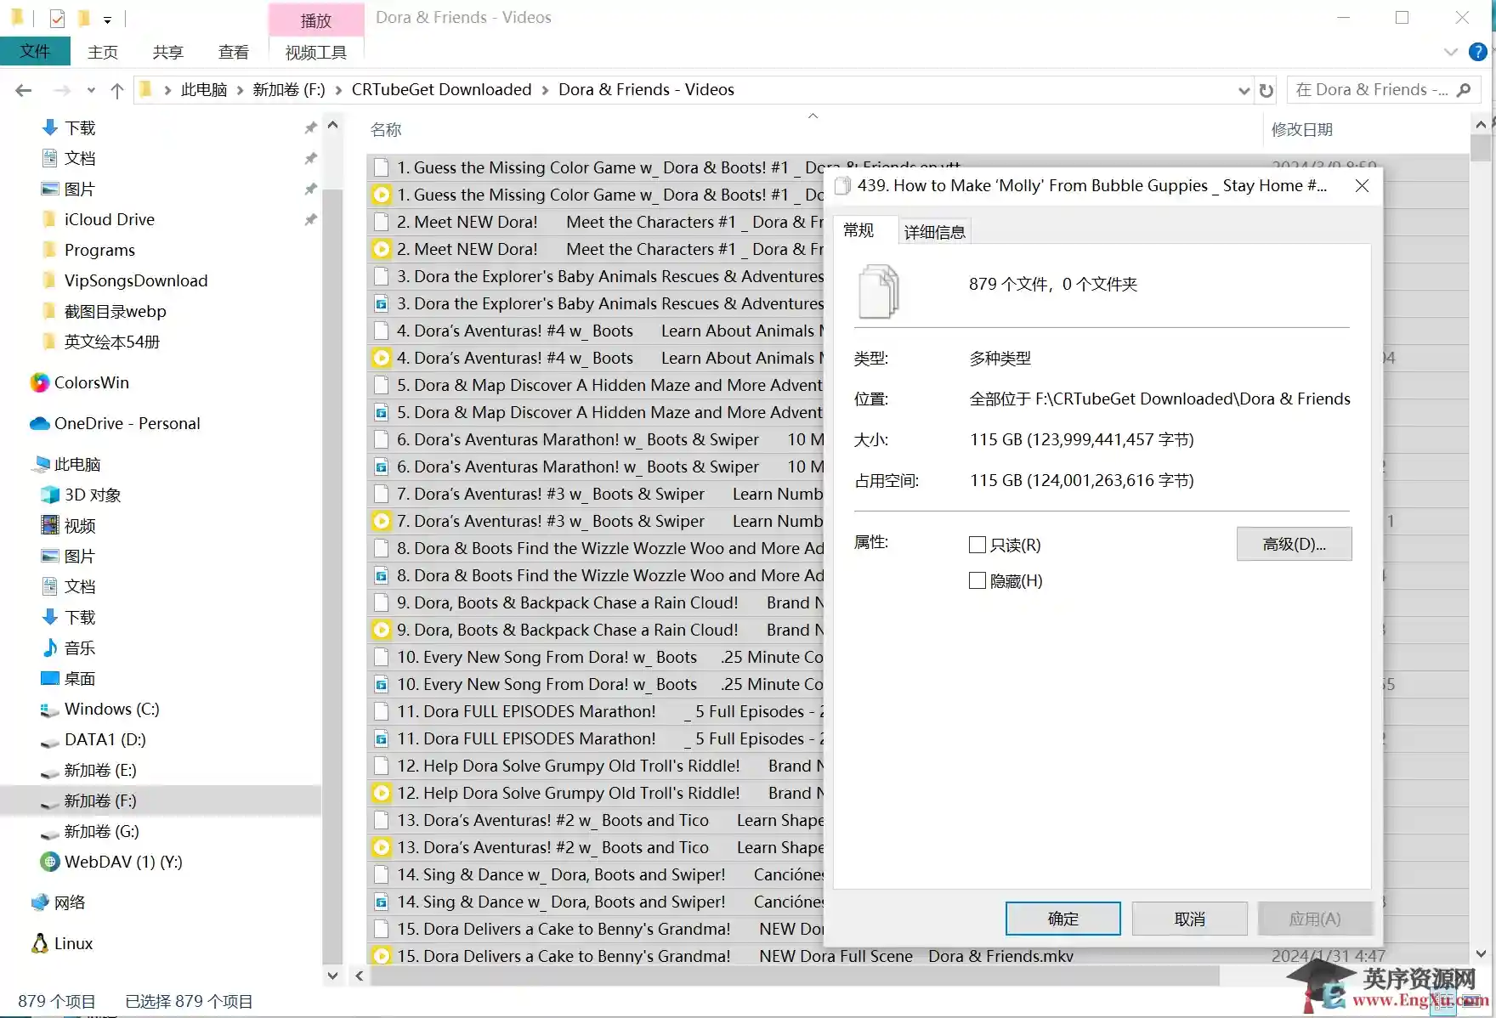
Task: Open the 下载 quick access folder
Action: click(80, 127)
